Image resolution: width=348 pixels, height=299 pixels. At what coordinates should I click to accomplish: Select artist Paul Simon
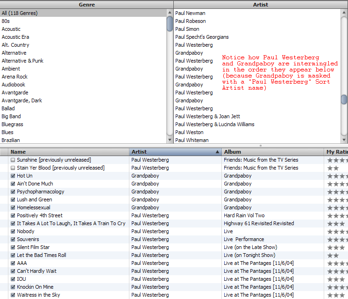tap(257, 29)
